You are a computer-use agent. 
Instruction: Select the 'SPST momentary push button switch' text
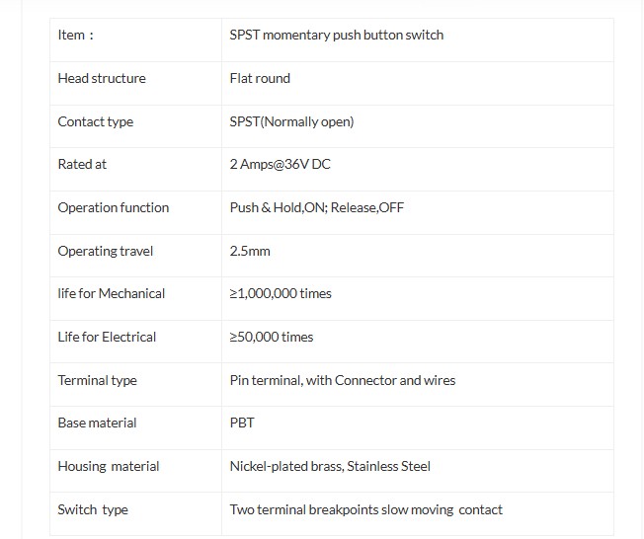pos(336,36)
